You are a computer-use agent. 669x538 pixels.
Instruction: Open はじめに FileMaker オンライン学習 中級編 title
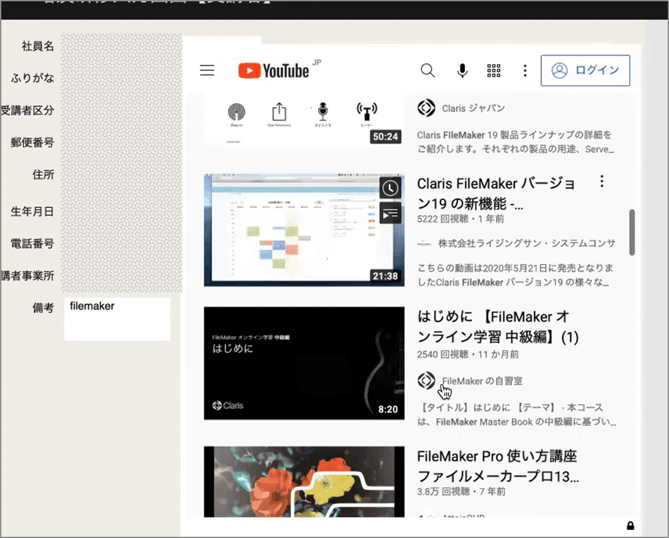498,327
